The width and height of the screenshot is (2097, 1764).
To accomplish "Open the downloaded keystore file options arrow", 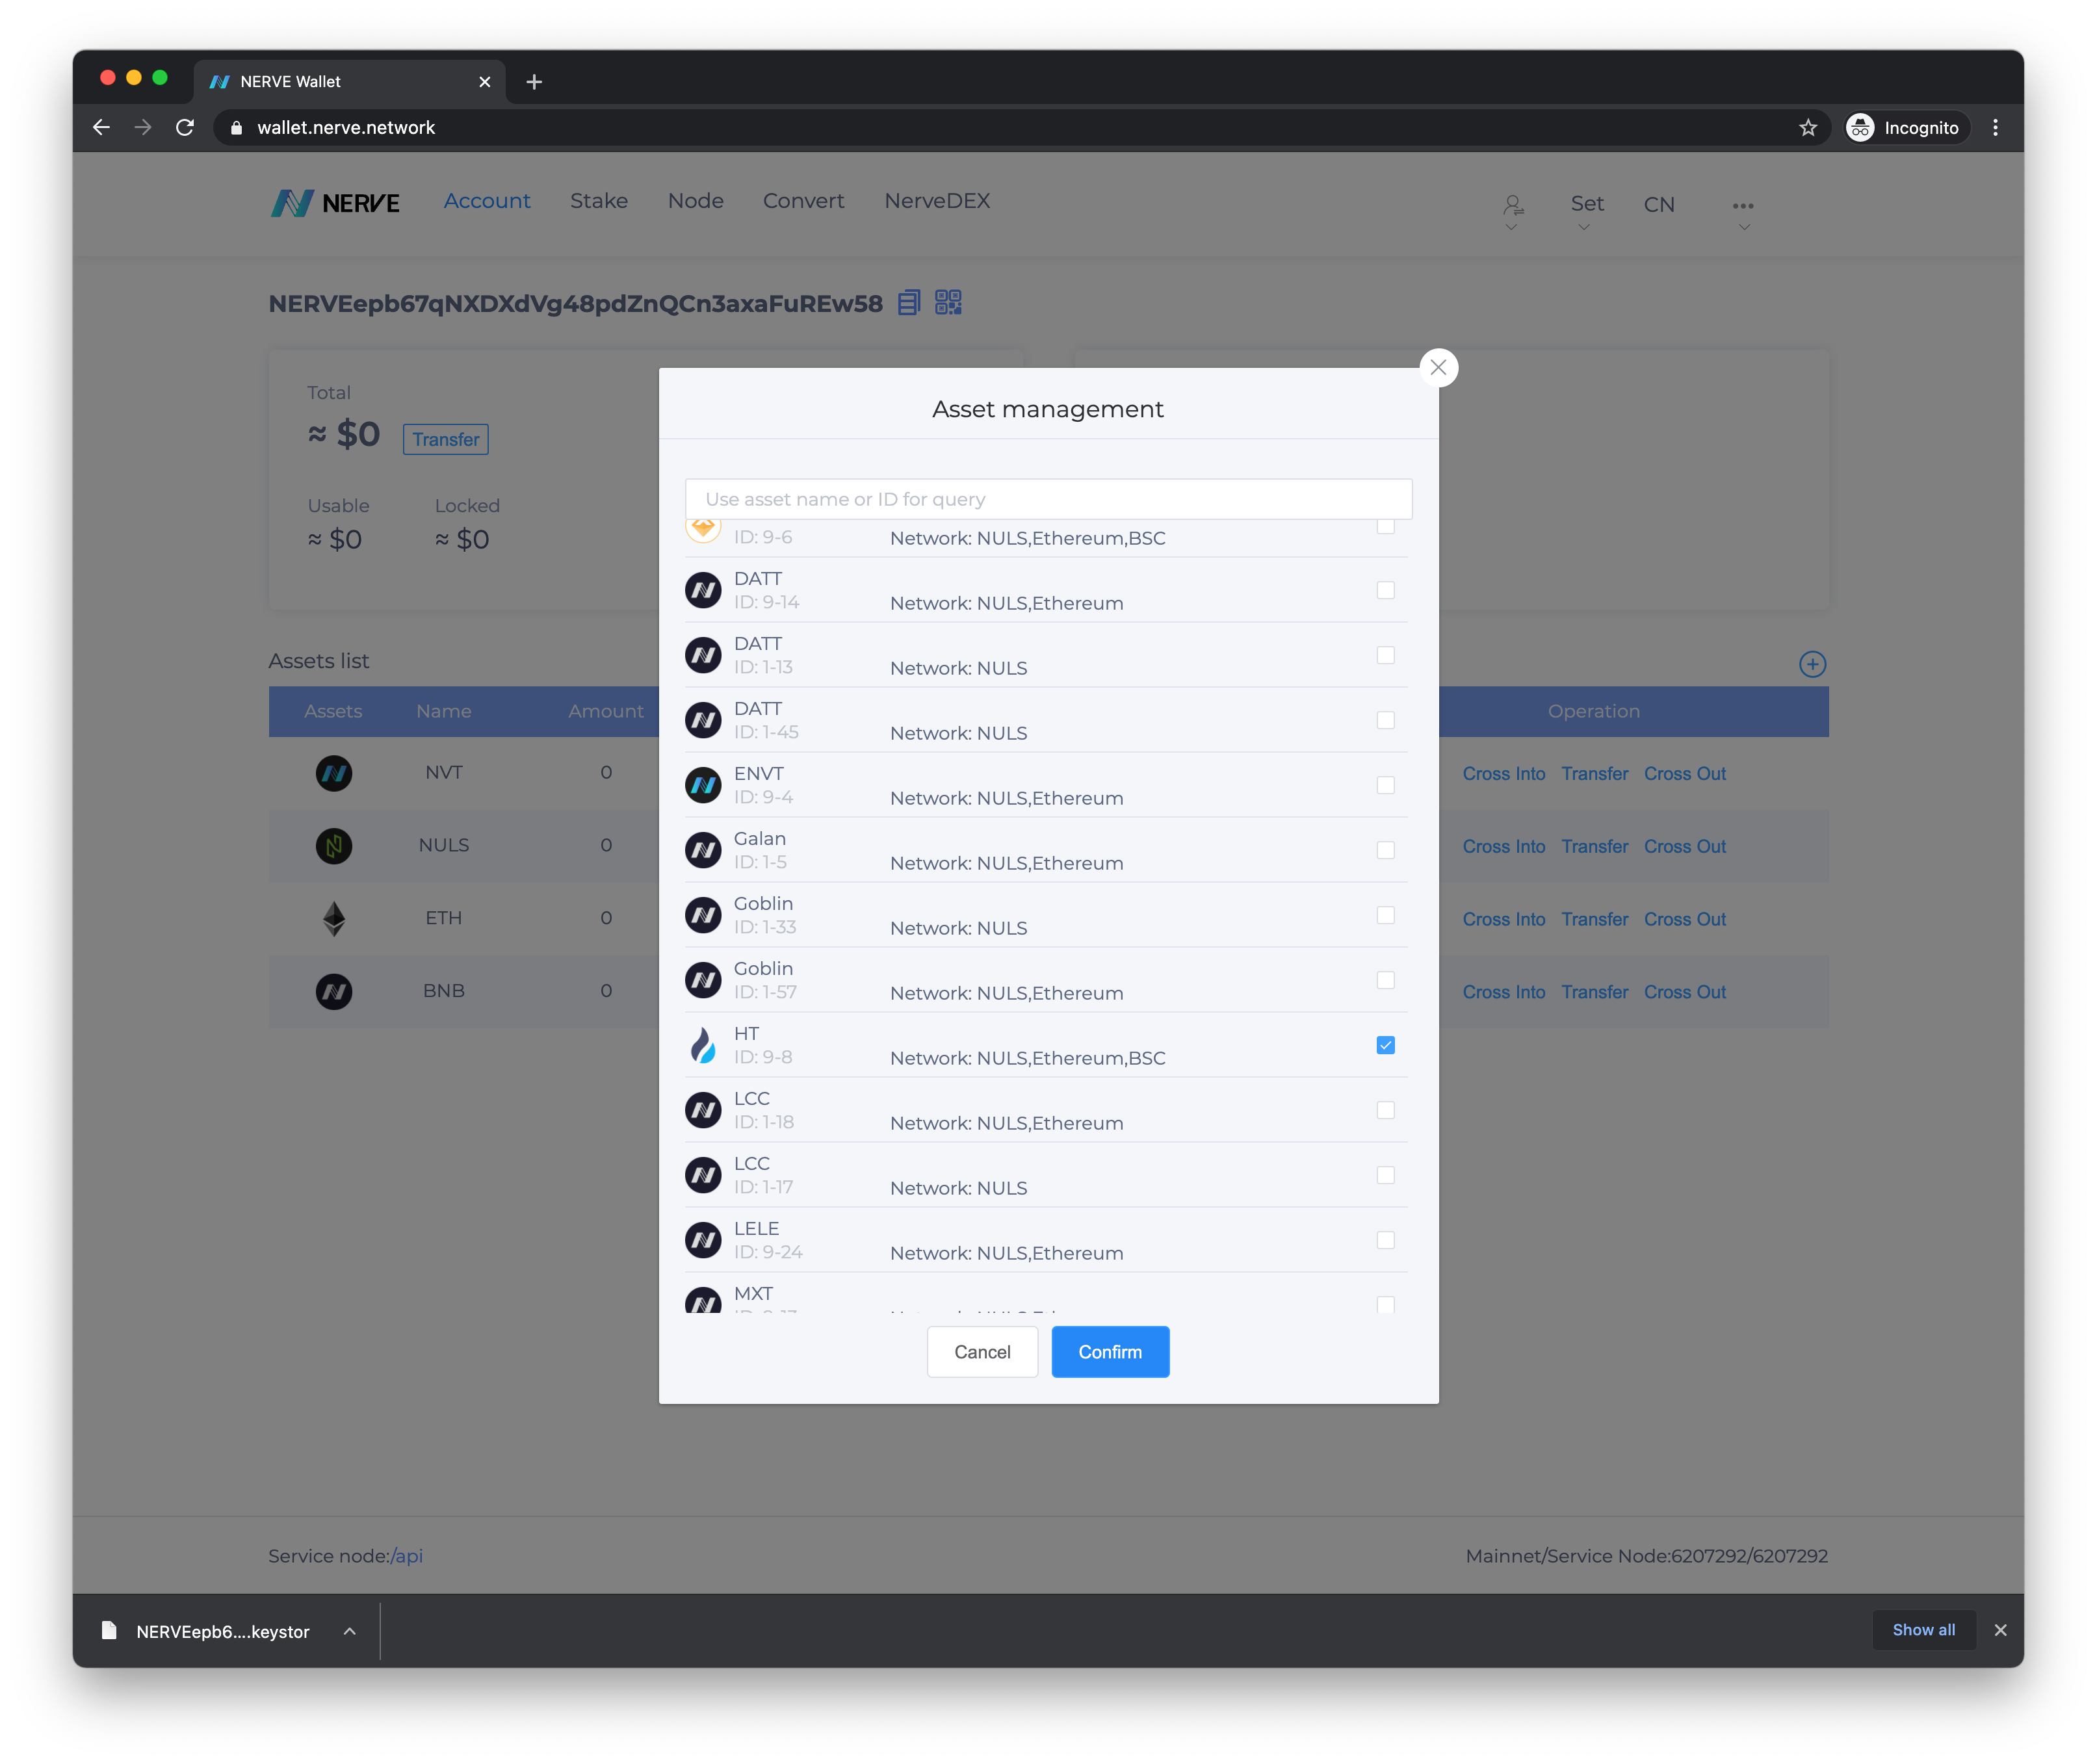I will click(350, 1631).
